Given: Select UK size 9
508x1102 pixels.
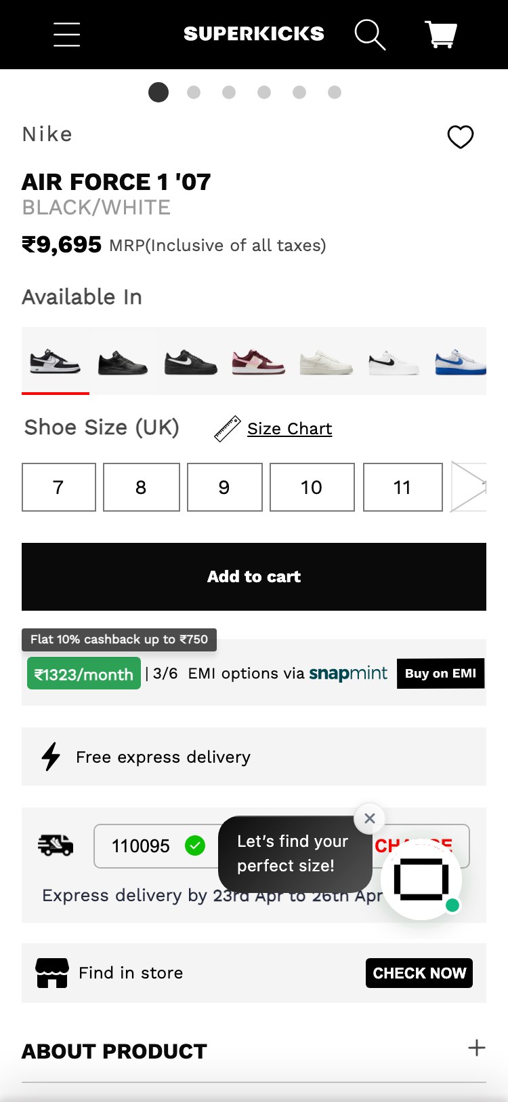Looking at the screenshot, I should (224, 487).
